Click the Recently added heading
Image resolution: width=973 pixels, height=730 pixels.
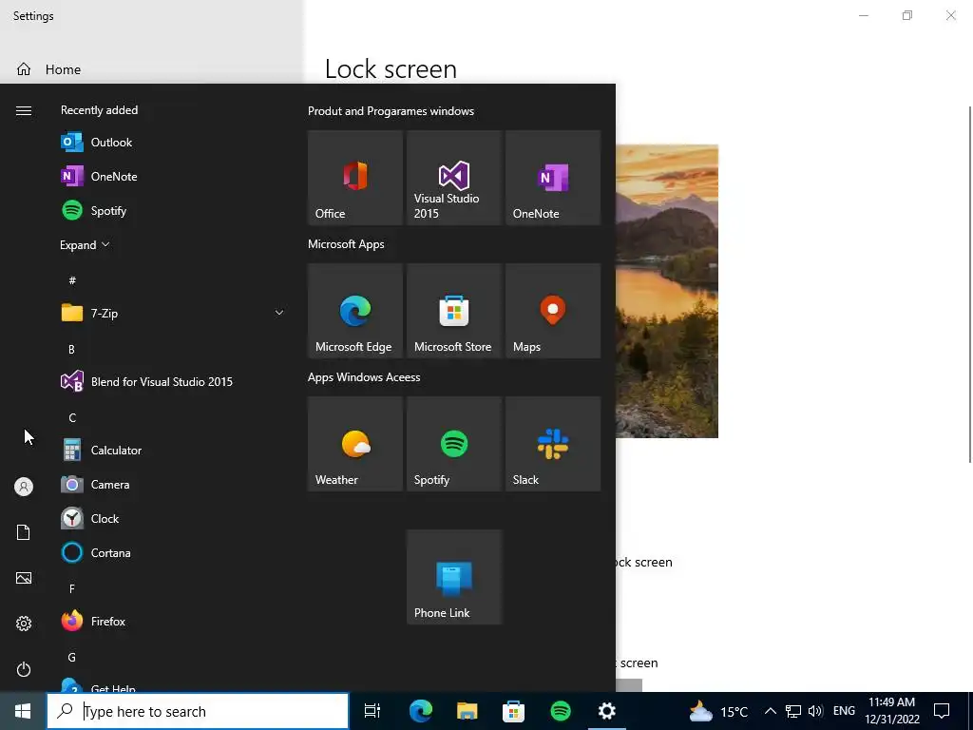click(x=99, y=110)
